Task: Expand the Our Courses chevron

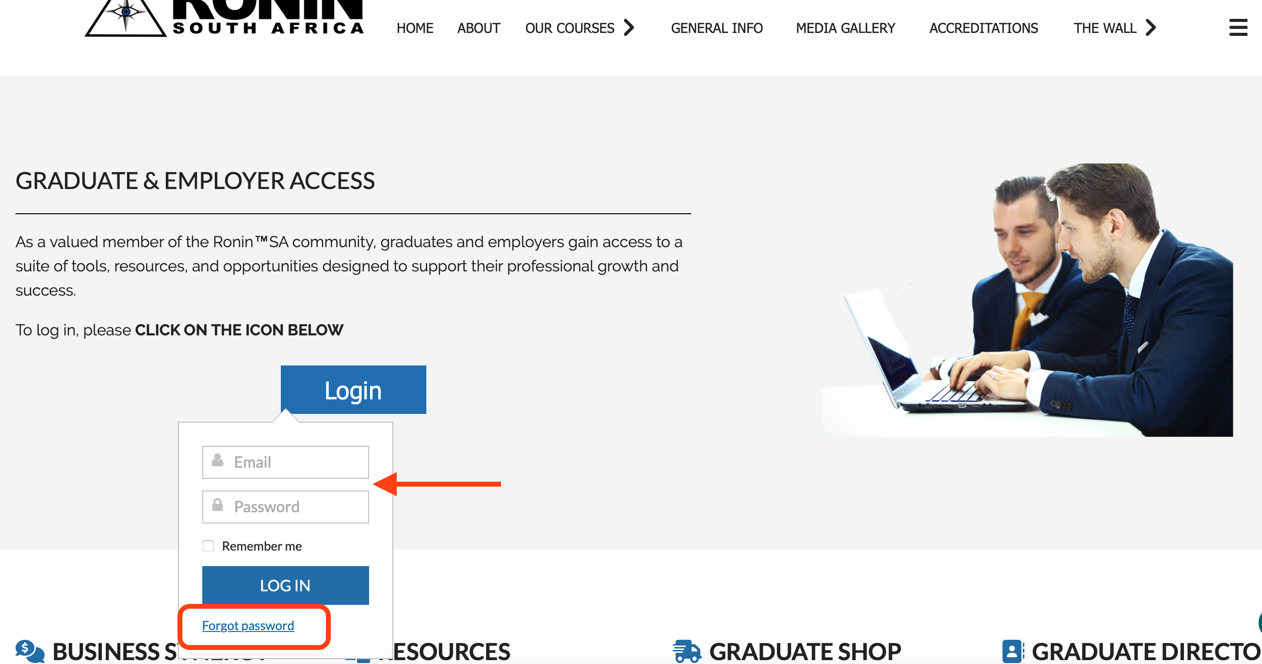Action: point(629,28)
